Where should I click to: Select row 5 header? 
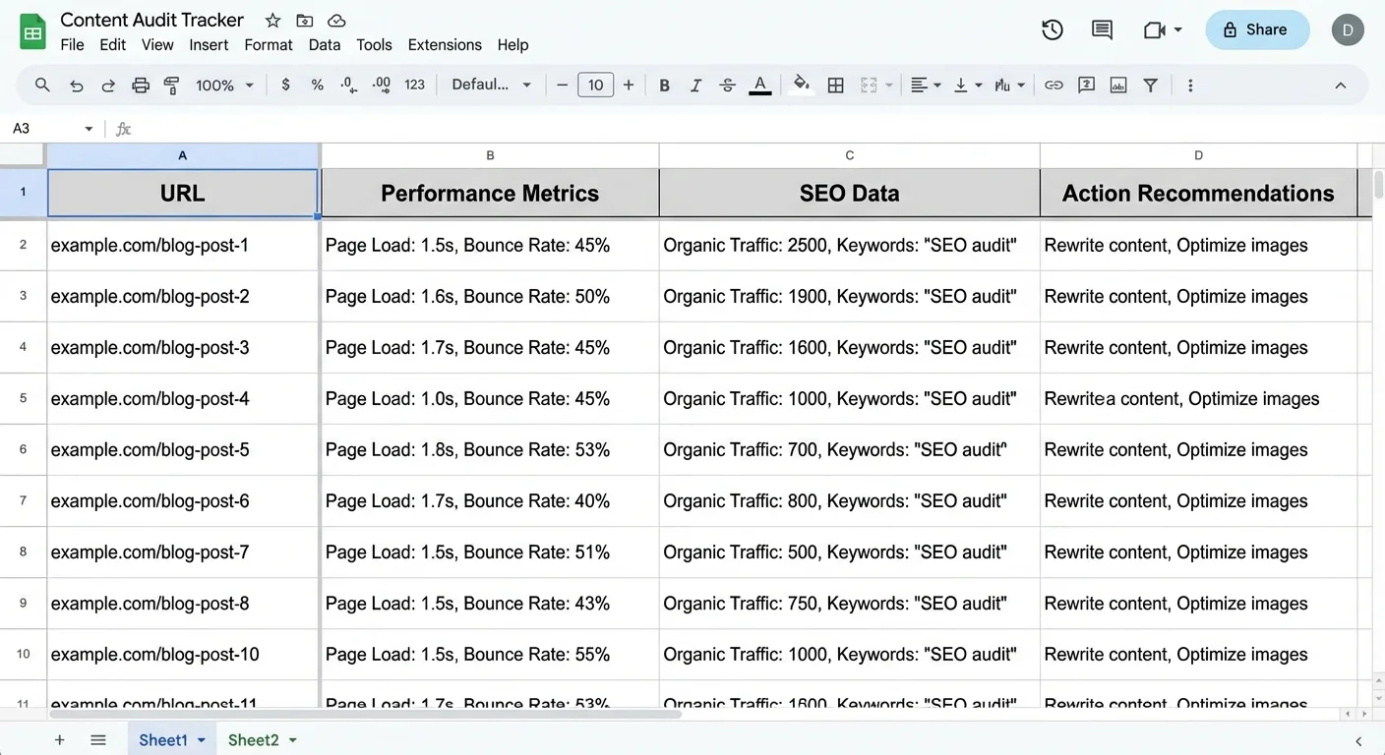pyautogui.click(x=24, y=398)
